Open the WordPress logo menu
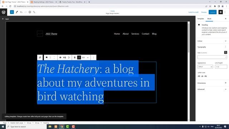229x129 pixels. (4, 12)
